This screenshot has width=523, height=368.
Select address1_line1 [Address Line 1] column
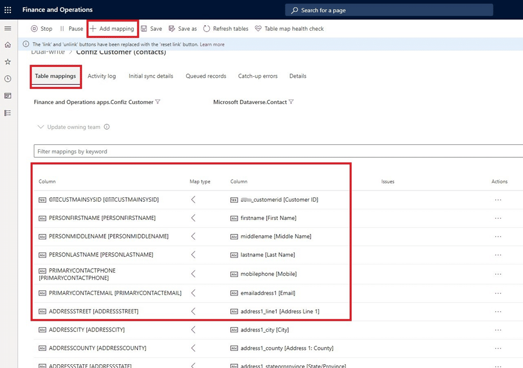280,311
